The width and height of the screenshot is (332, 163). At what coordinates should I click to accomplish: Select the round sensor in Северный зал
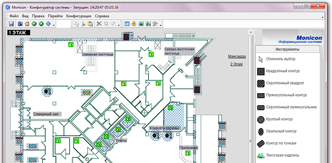[x=47, y=91]
